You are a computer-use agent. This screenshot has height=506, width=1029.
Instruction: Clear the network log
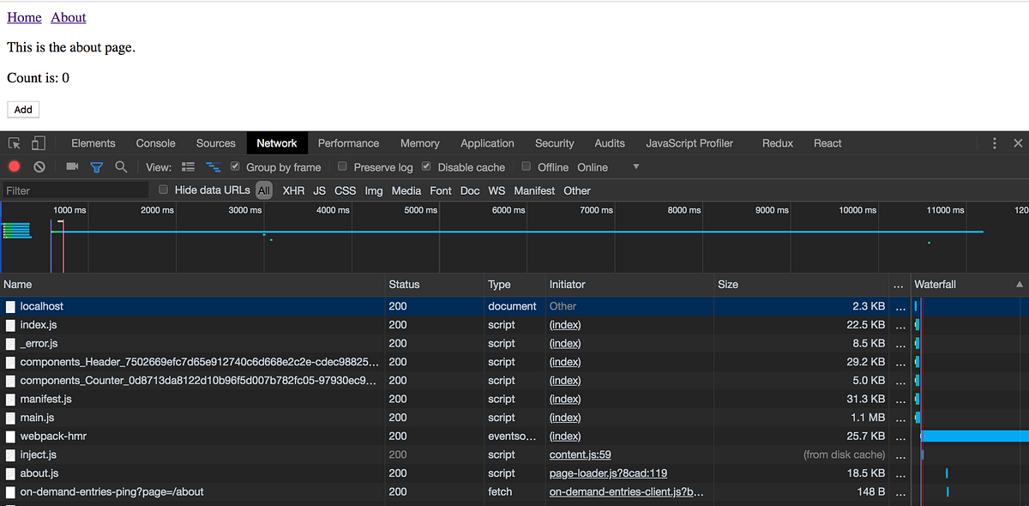point(39,167)
